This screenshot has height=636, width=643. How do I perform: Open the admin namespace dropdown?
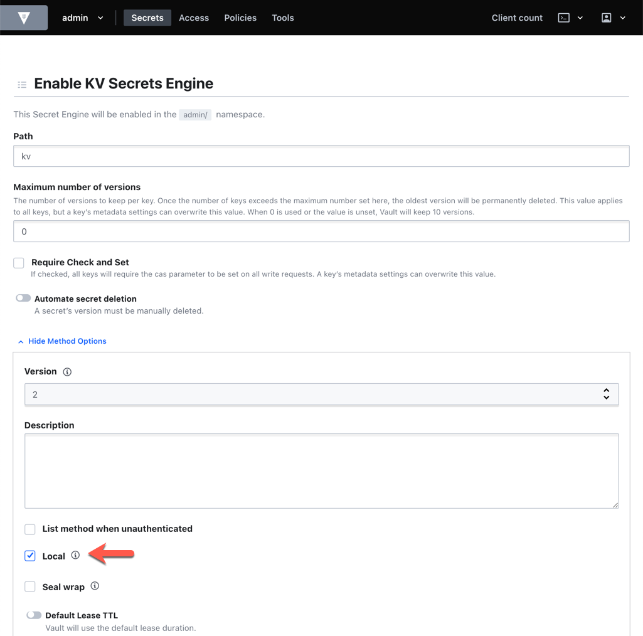(x=100, y=18)
